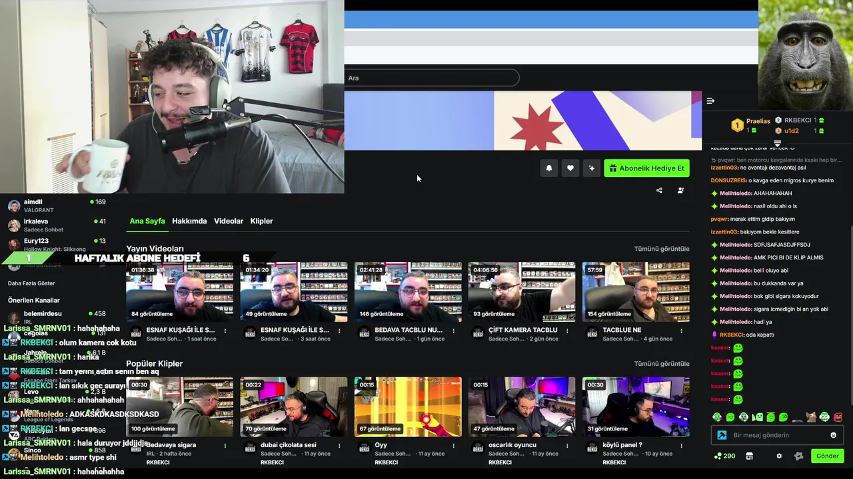The width and height of the screenshot is (853, 479).
Task: Open chat settings gear icon
Action: coord(779,456)
